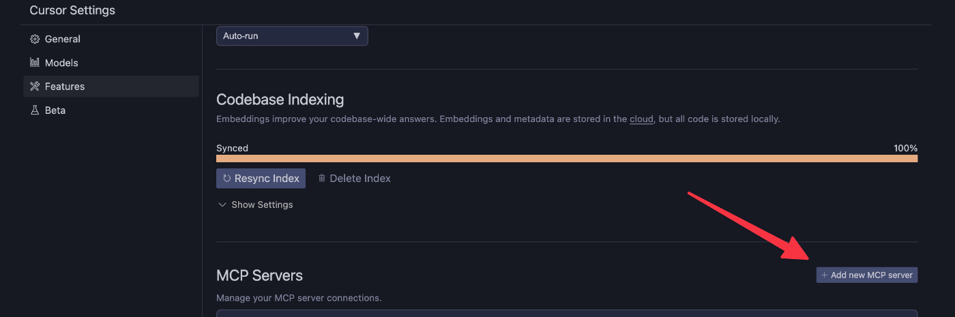Click the Delete Index button
Screen dimensions: 955x317
[354, 179]
